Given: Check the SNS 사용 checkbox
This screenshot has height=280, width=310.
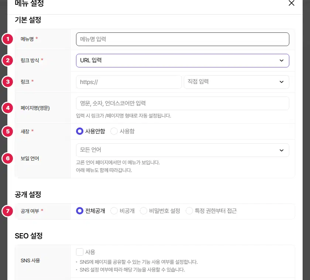Looking at the screenshot, I should tap(80, 252).
